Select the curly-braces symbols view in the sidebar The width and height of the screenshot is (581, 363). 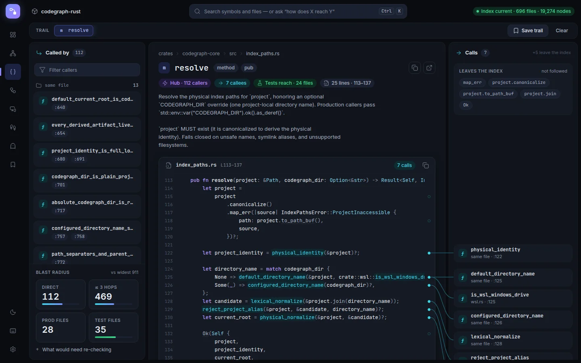(13, 72)
